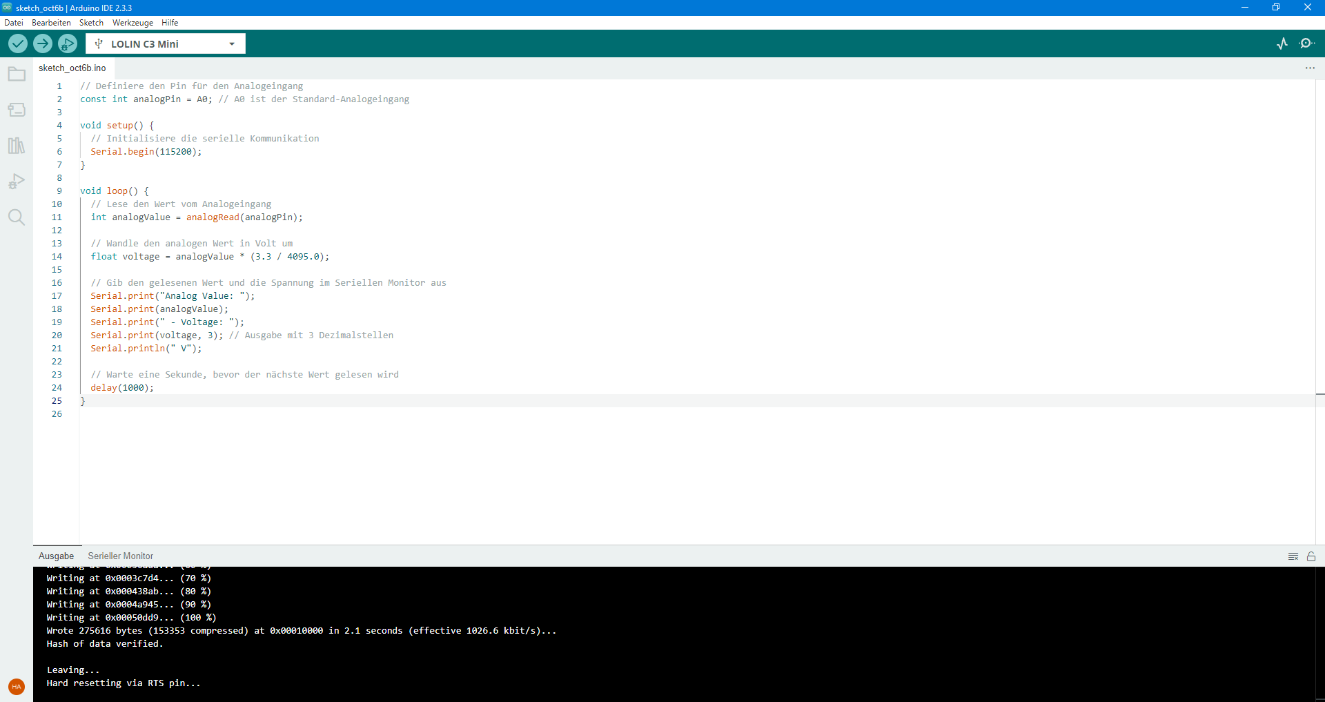The width and height of the screenshot is (1325, 702).
Task: Click the account avatar in the lower left
Action: (x=16, y=686)
